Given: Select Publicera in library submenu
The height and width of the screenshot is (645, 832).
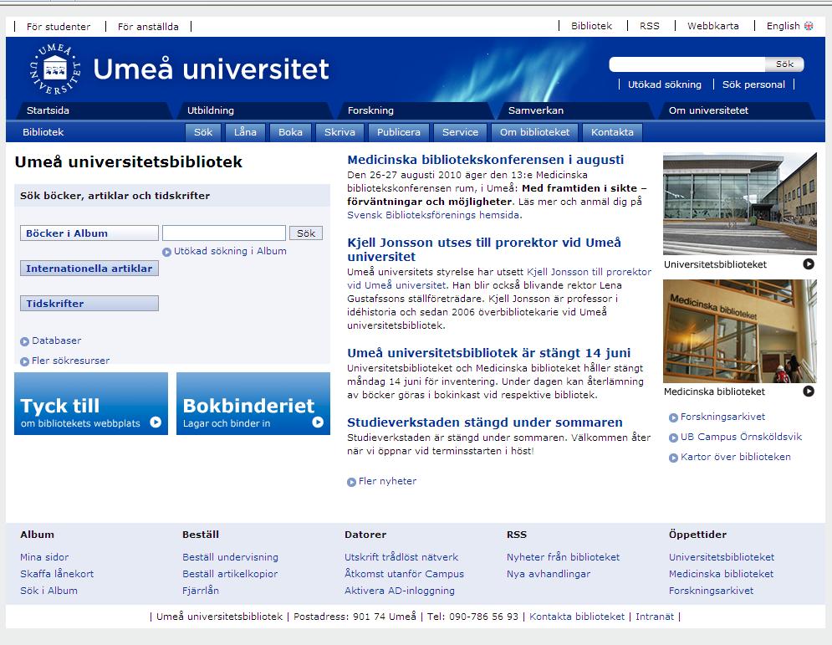Looking at the screenshot, I should (x=399, y=132).
